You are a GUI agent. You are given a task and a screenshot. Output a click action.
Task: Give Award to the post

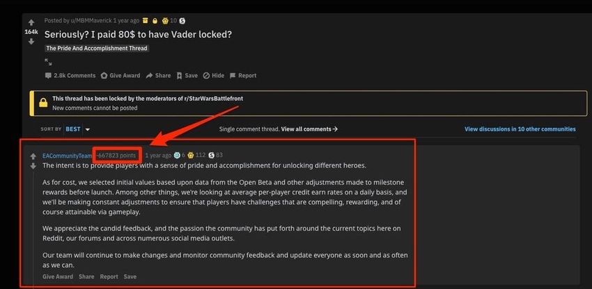120,75
